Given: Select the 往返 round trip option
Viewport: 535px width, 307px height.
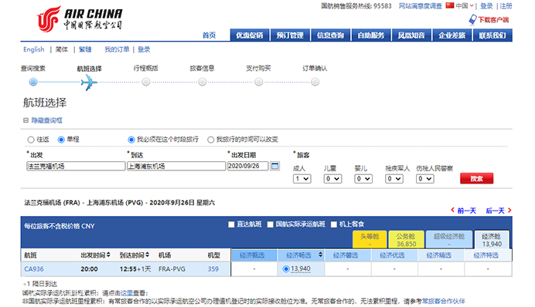Looking at the screenshot, I should pyautogui.click(x=31, y=140).
